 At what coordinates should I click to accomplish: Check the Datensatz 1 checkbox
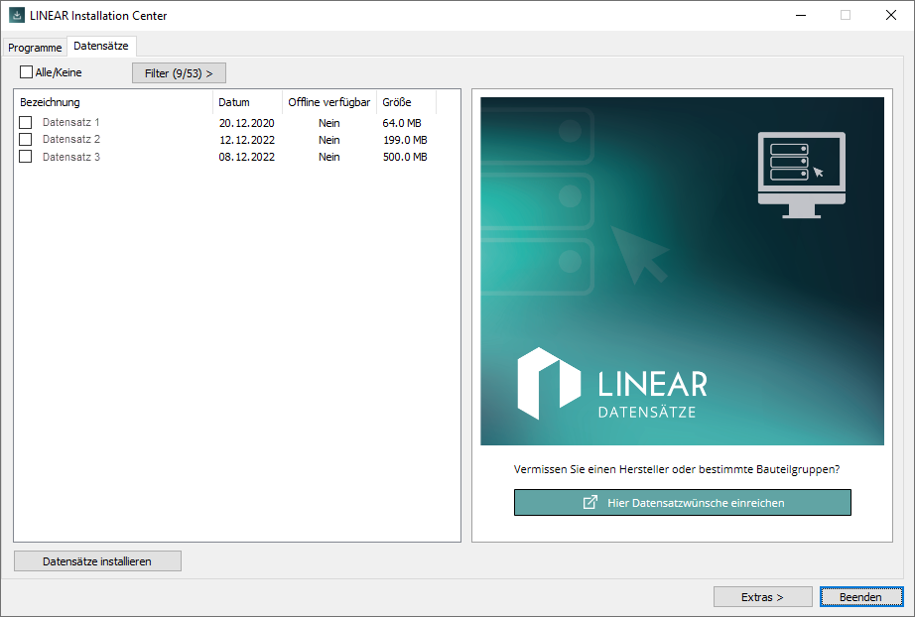26,122
